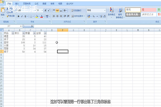The height and width of the screenshot is (107, 161).
Task: Open the alignment (对齐方式) dialog launcher
Action: 85,21
